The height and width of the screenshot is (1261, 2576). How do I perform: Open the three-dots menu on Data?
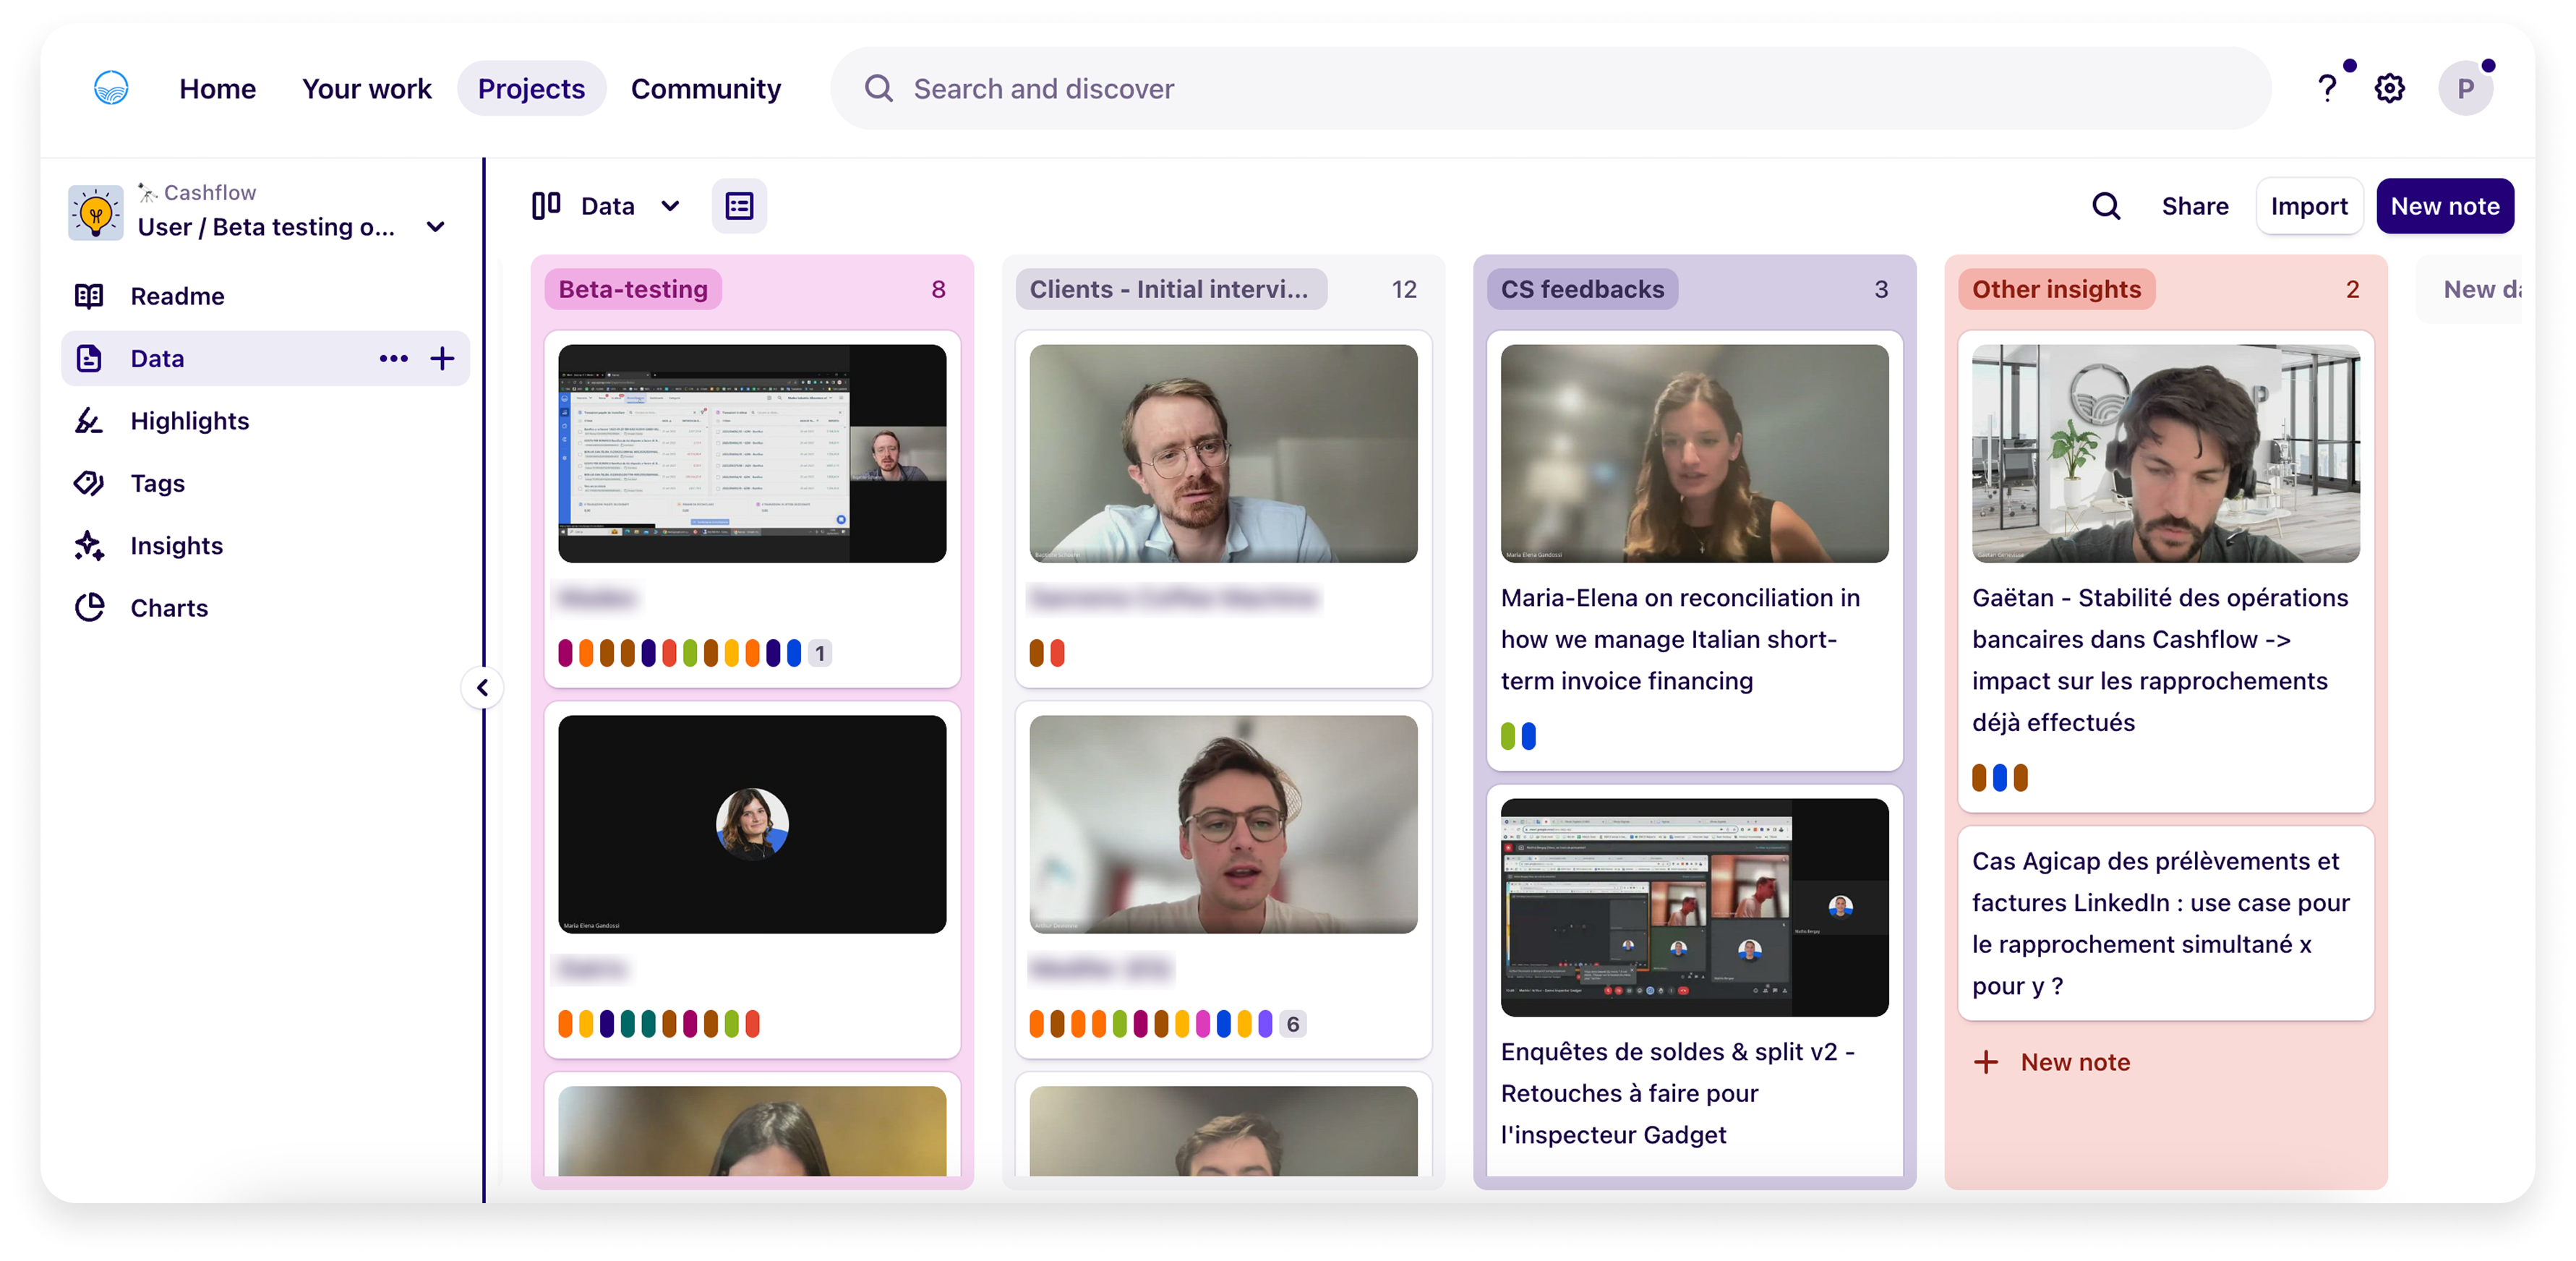(x=393, y=359)
